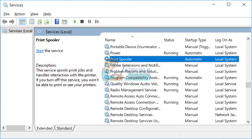Click the list scroll up arrow
Screen dimensions: 252x139
coord(248,39)
